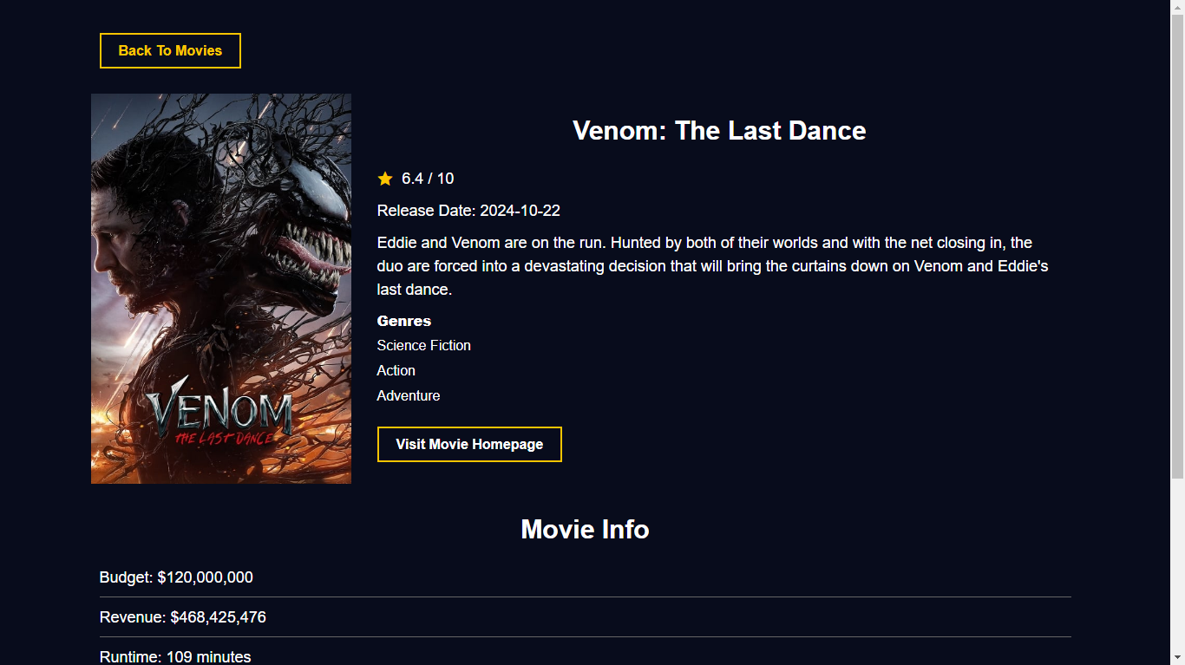Open the Visit Movie Homepage button
This screenshot has width=1185, height=665.
(x=469, y=444)
